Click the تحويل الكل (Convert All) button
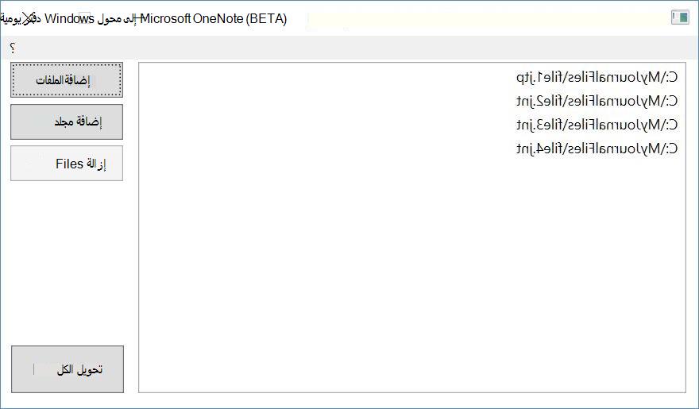 [x=68, y=369]
